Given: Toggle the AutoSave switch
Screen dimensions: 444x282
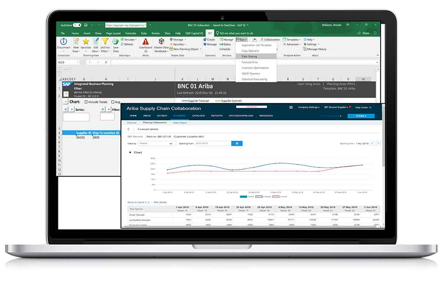Looking at the screenshot, I should [77, 25].
